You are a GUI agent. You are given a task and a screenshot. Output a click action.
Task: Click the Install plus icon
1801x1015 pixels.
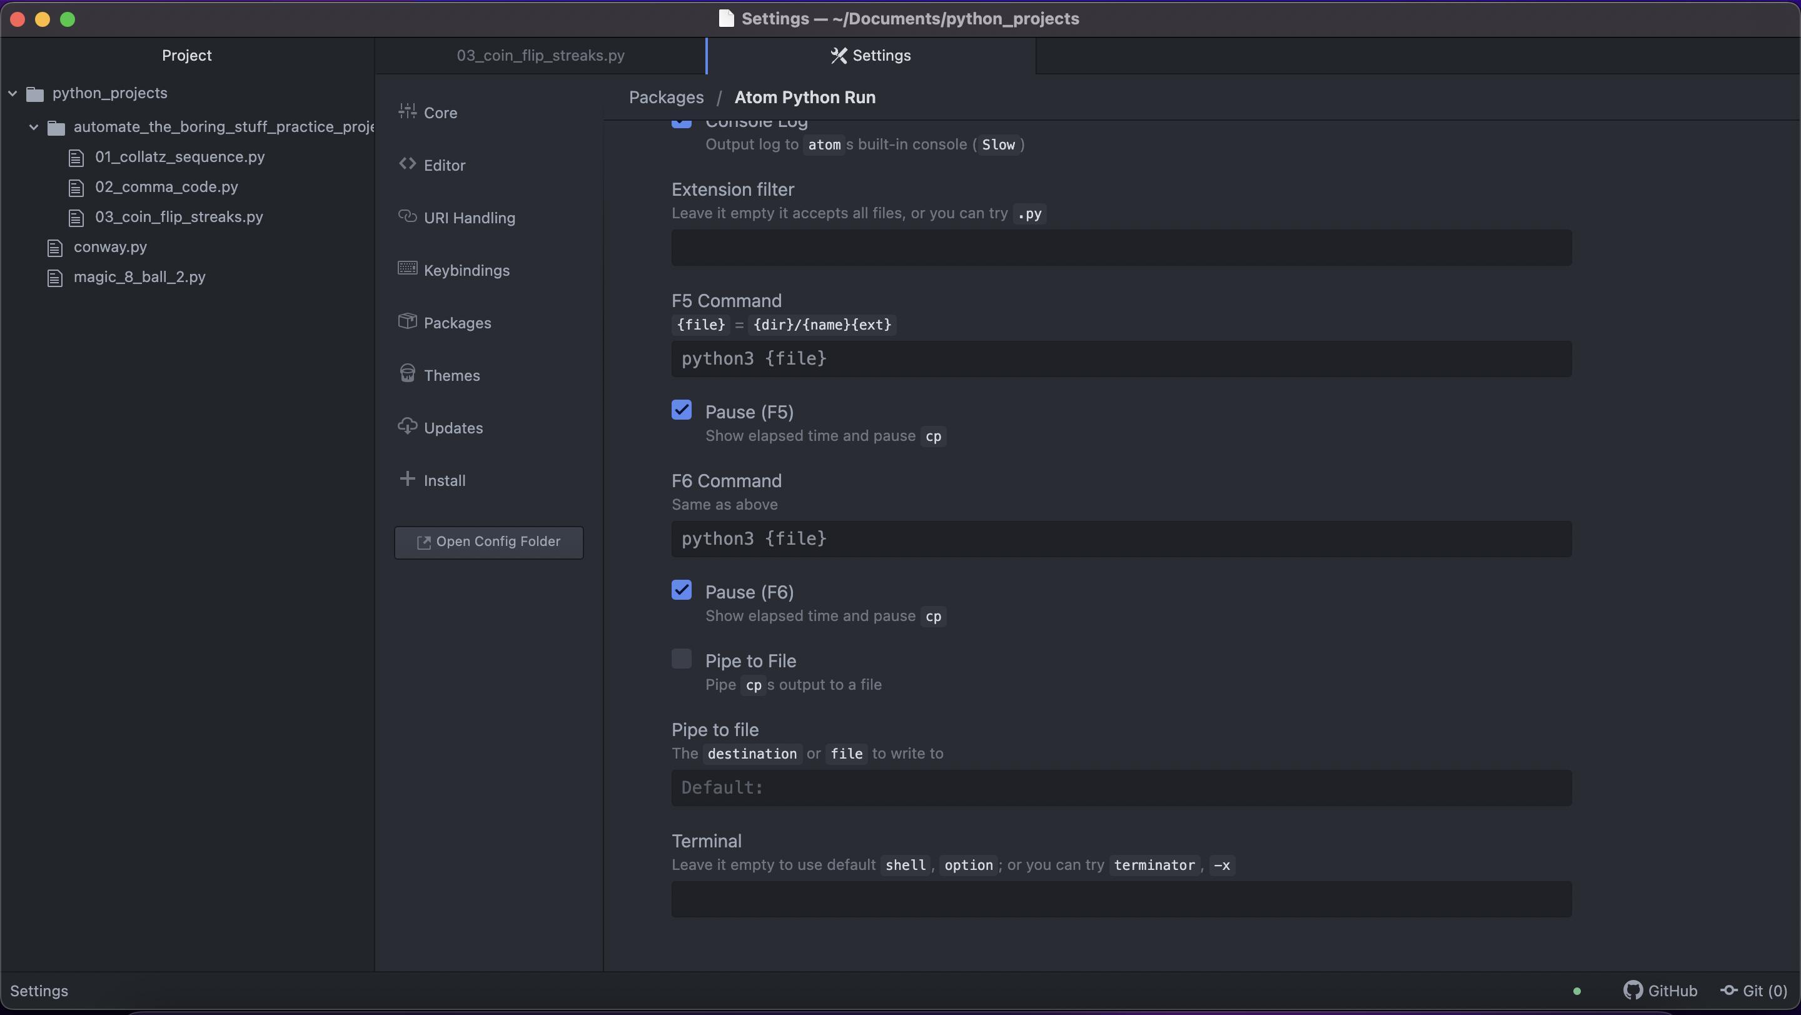pos(407,479)
